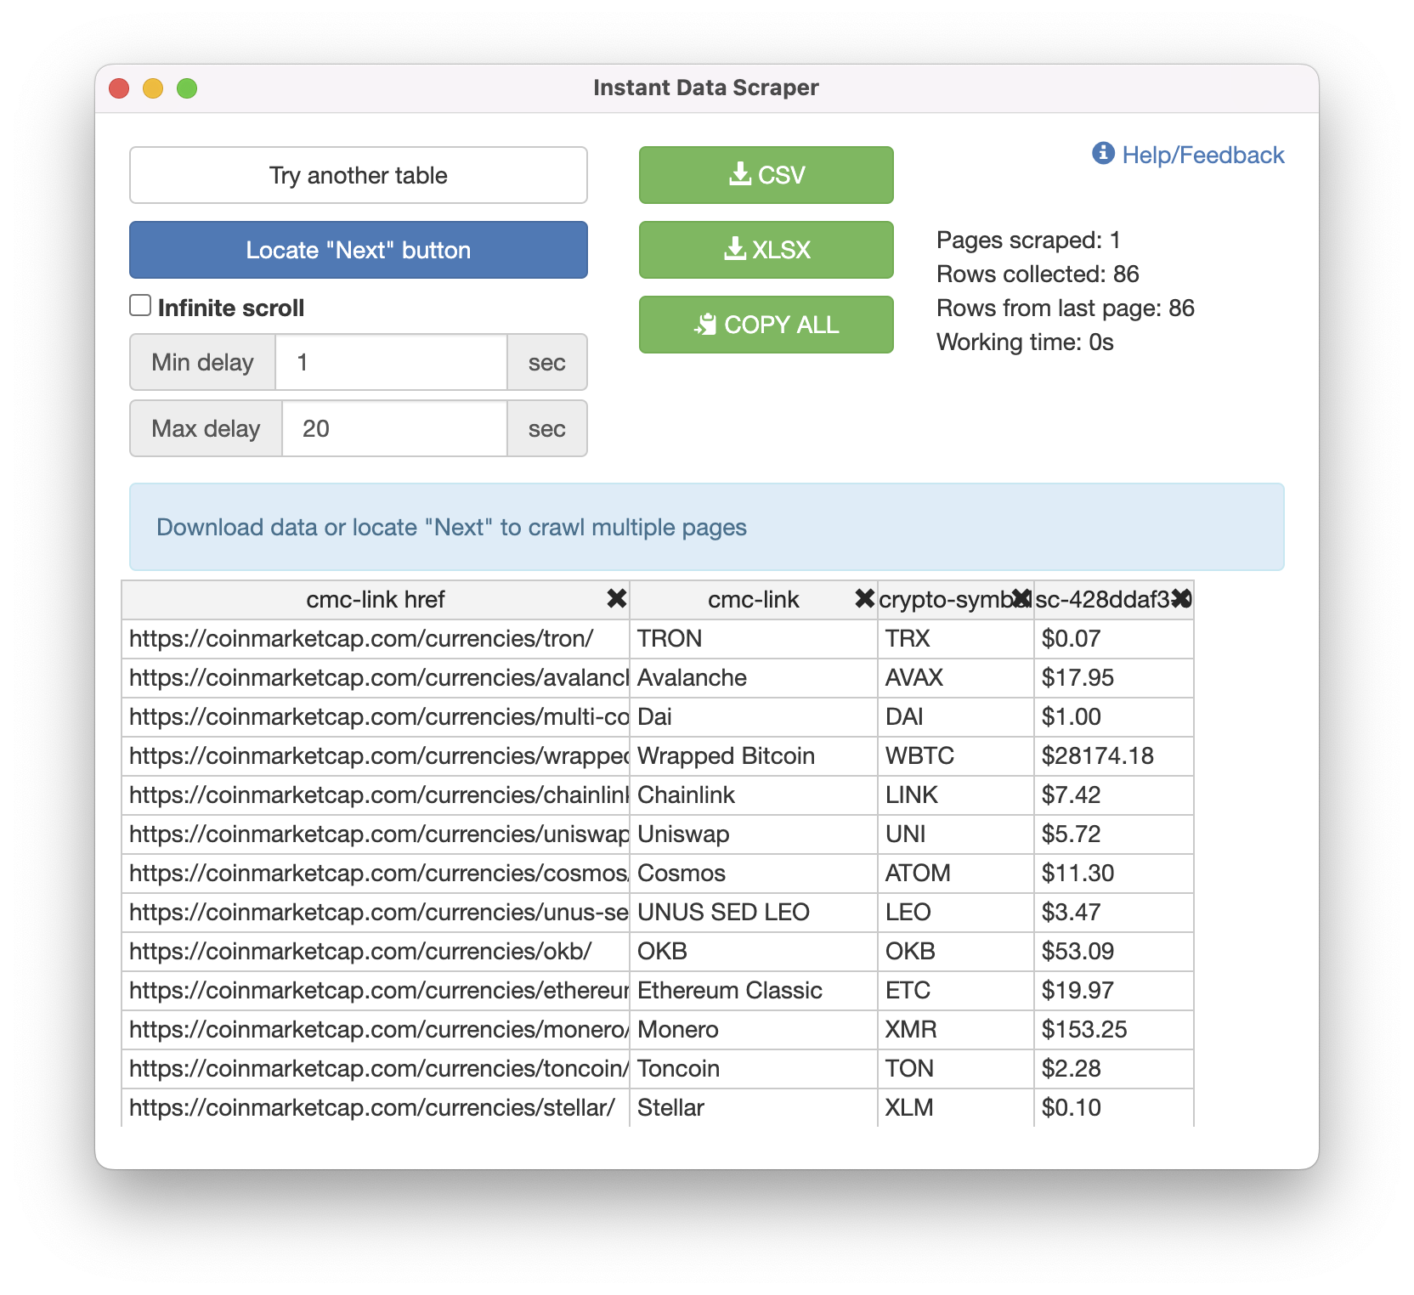
Task: Click the cmc-link href column header
Action: pyautogui.click(x=375, y=600)
